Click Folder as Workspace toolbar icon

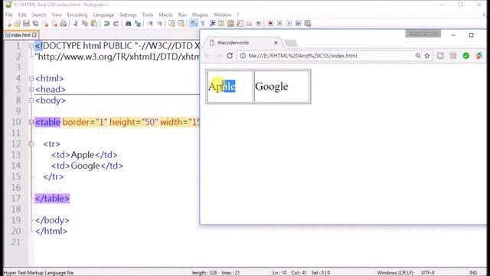(x=249, y=24)
